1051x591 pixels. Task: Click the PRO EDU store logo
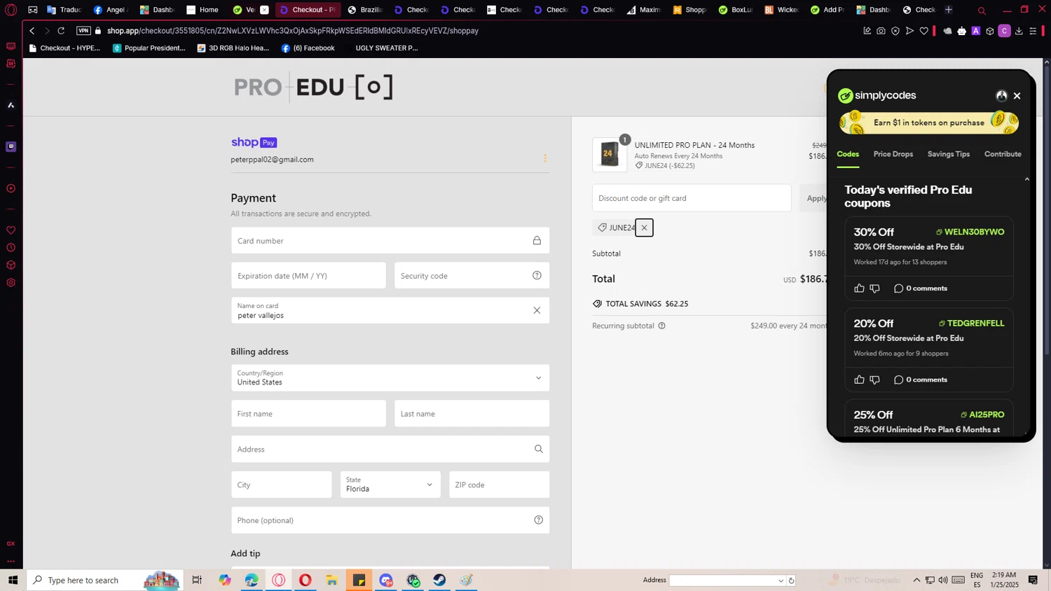(x=313, y=88)
